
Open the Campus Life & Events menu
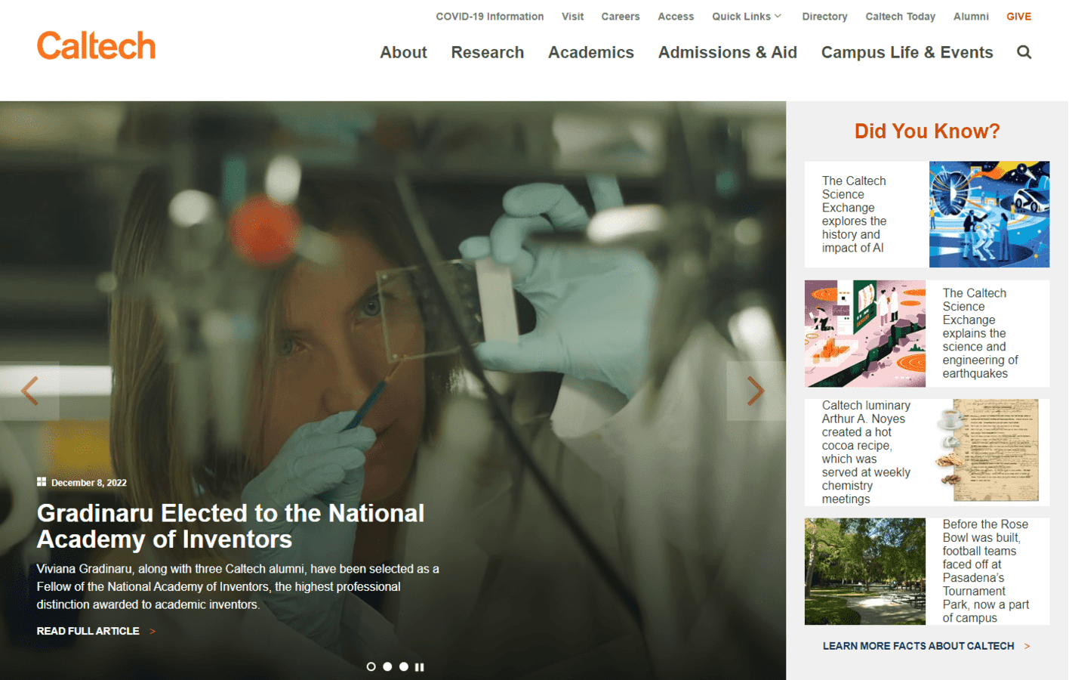pos(907,52)
